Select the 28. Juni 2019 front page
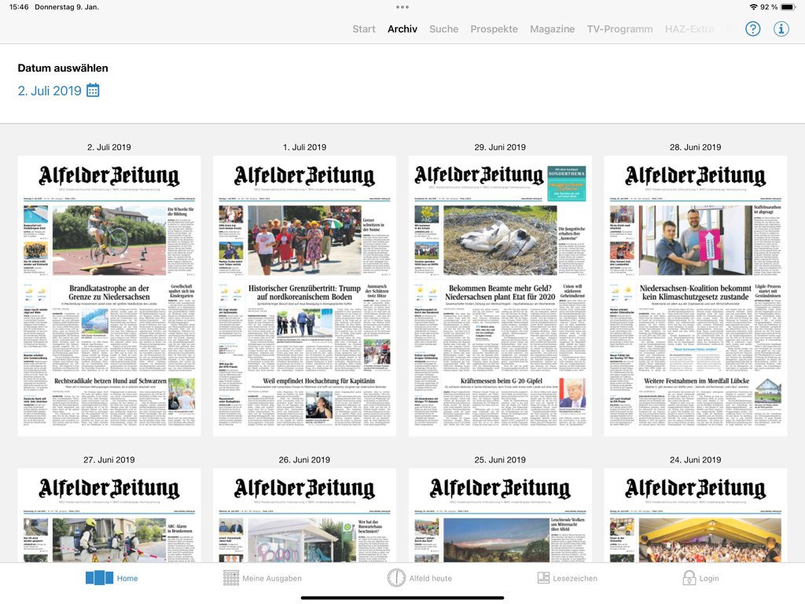 (x=695, y=296)
